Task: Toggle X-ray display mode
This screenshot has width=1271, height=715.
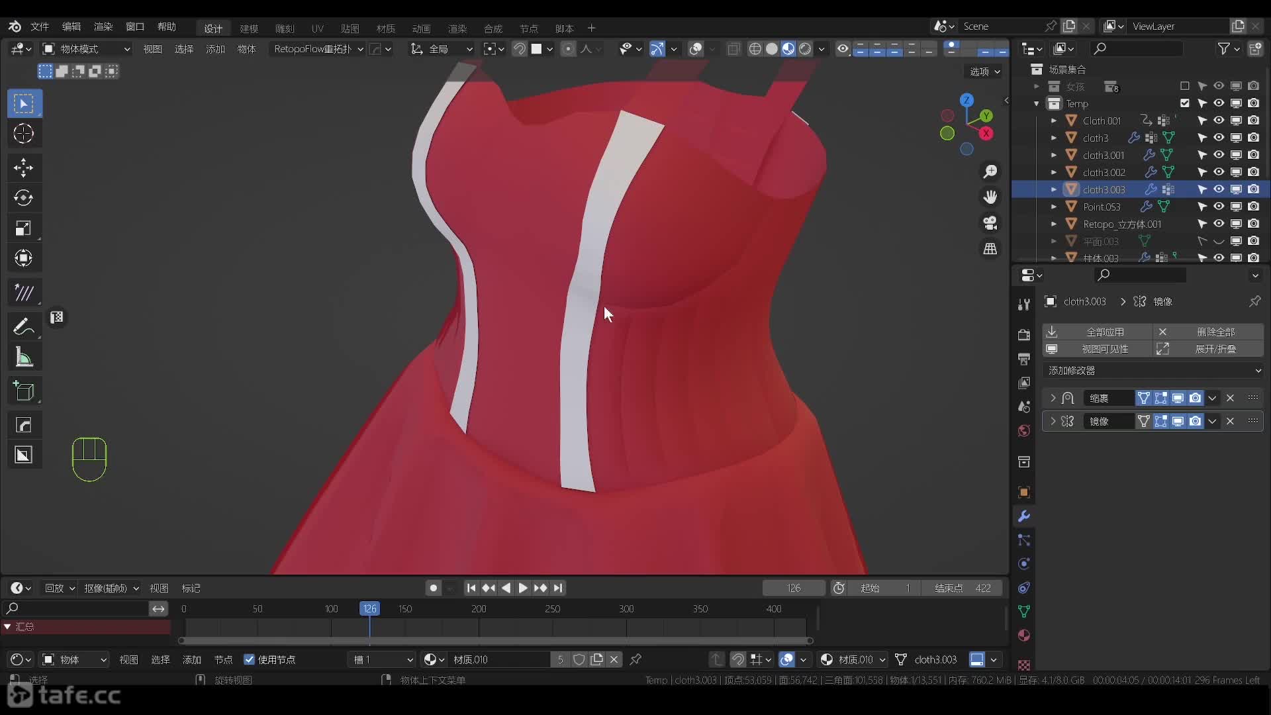Action: (733, 49)
